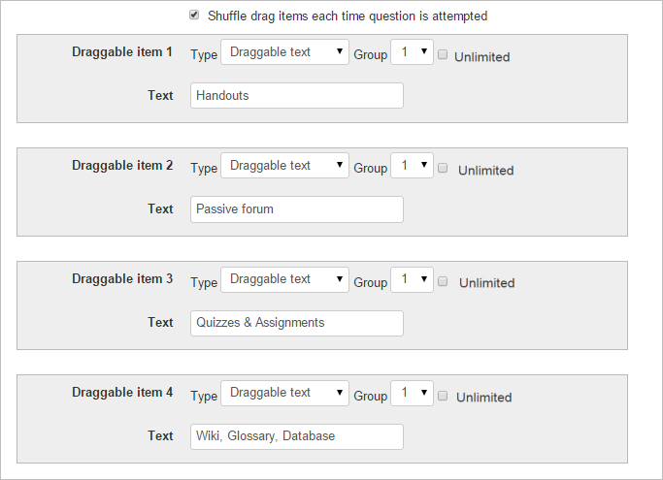Click the Quizzes & Assignments text field
Screen dimensions: 663x480
pos(296,323)
